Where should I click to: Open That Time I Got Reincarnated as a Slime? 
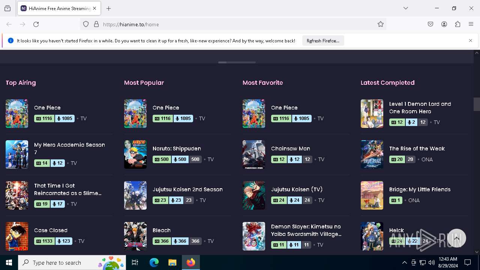(67, 189)
